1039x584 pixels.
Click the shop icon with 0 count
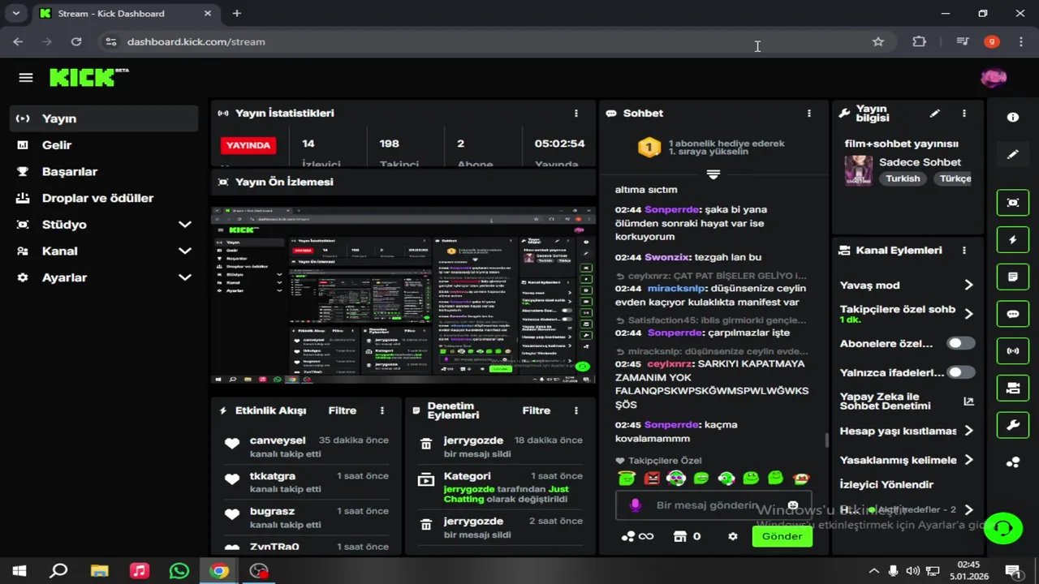(687, 536)
